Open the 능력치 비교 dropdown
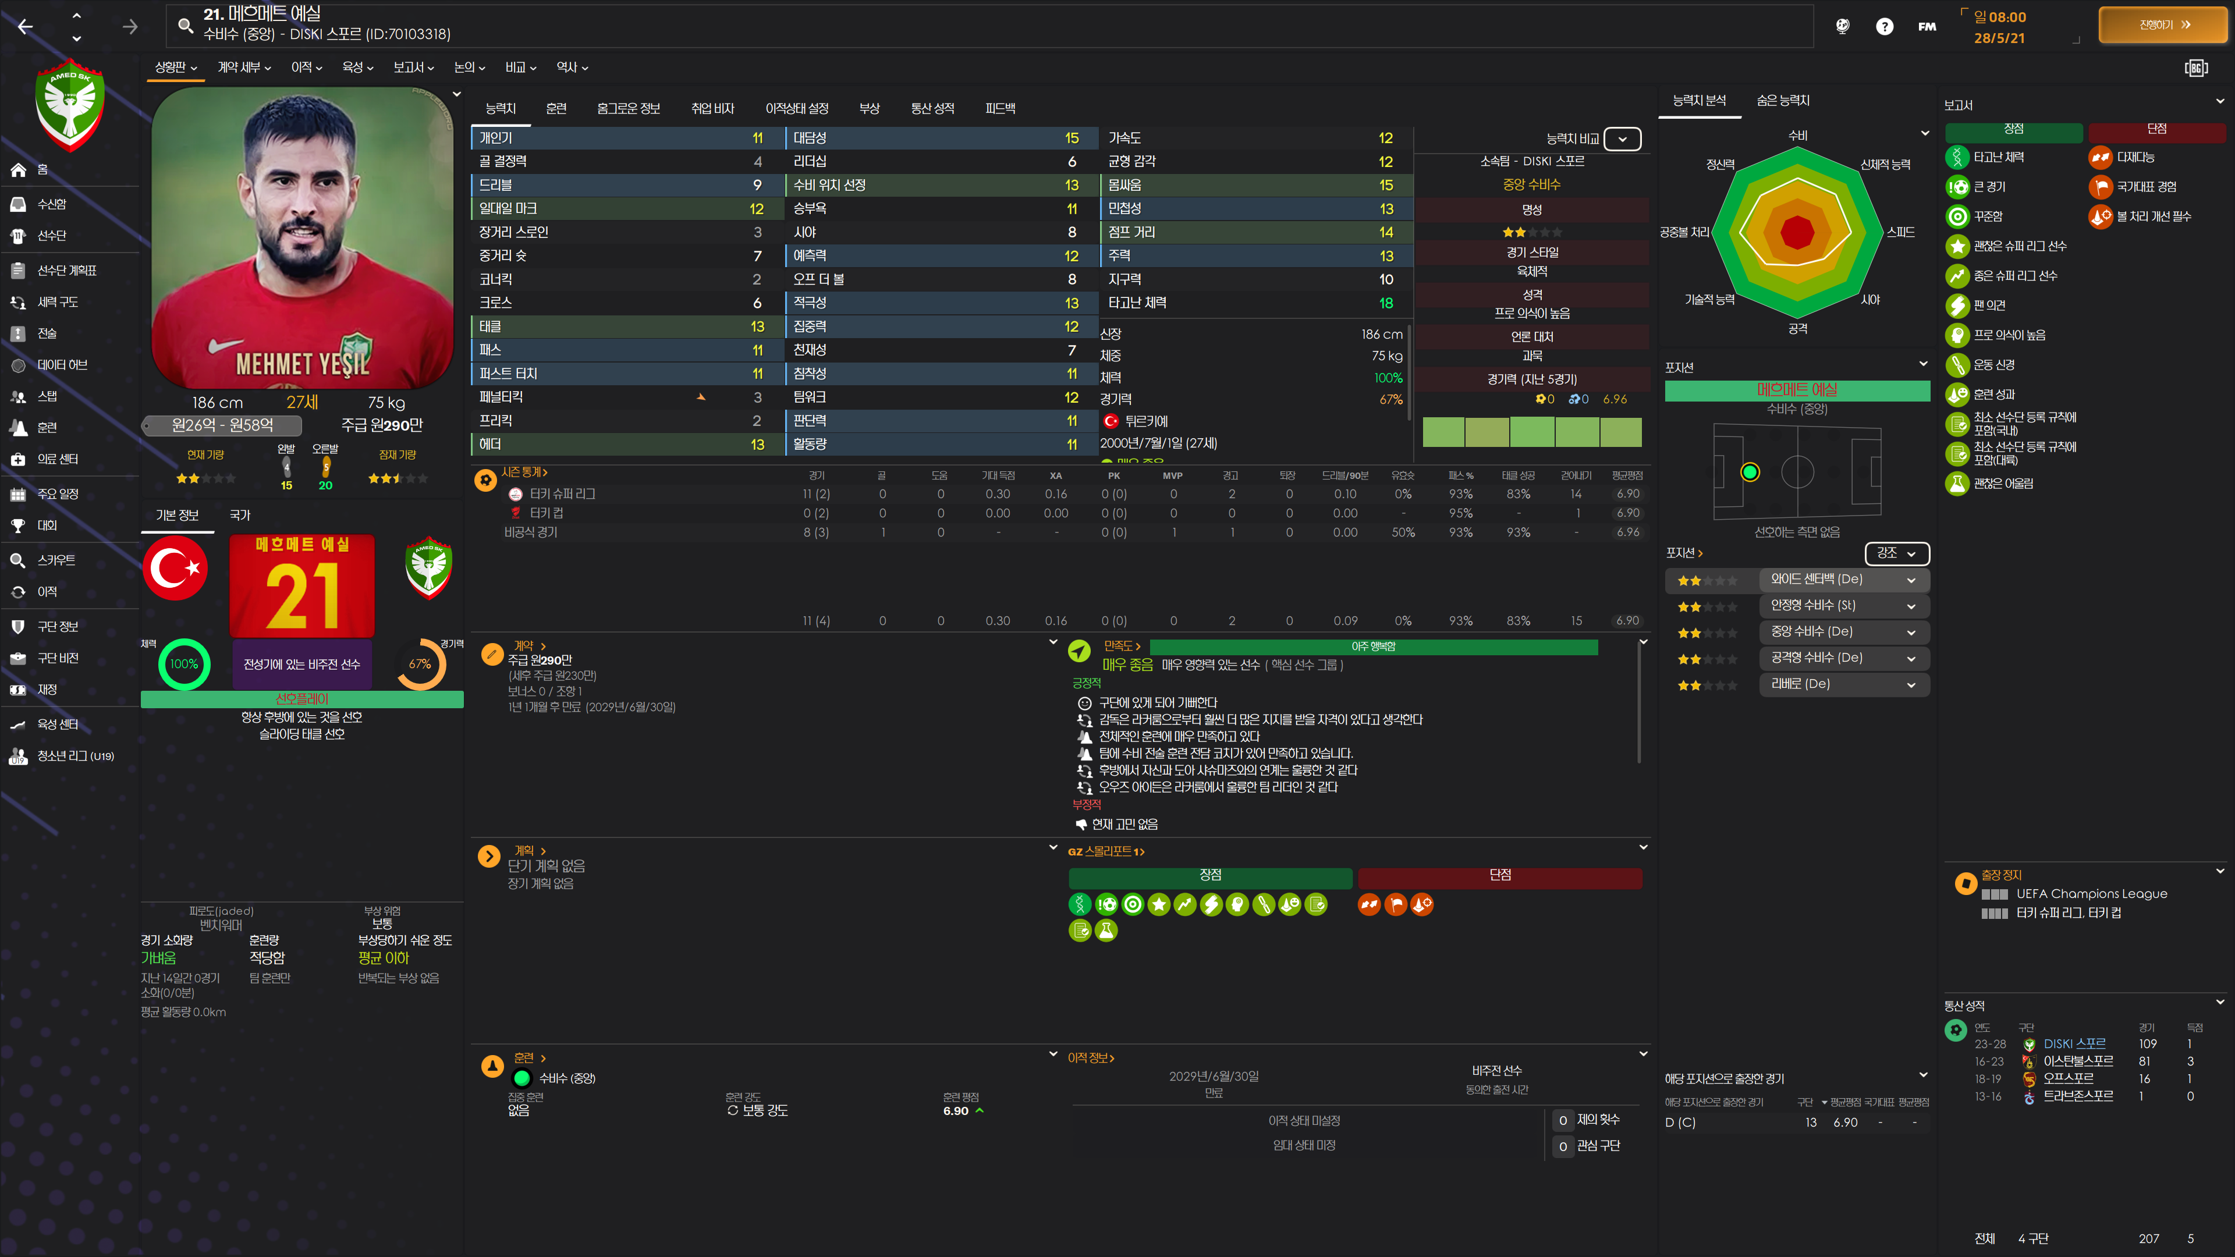This screenshot has height=1257, width=2235. tap(1622, 139)
